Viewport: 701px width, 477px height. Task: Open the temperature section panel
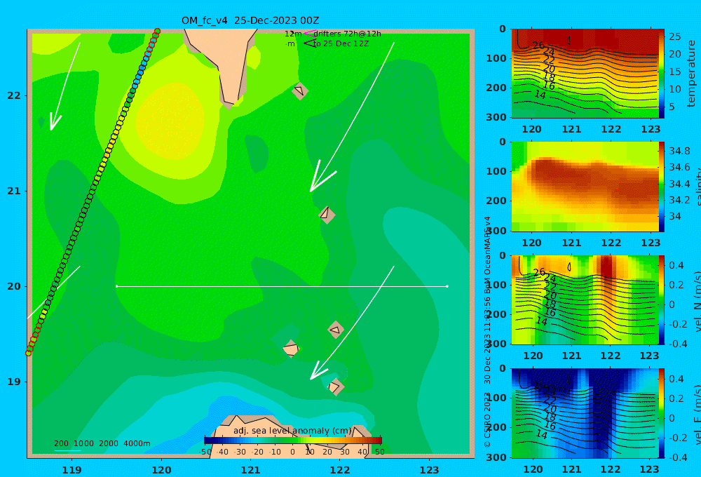[x=585, y=74]
